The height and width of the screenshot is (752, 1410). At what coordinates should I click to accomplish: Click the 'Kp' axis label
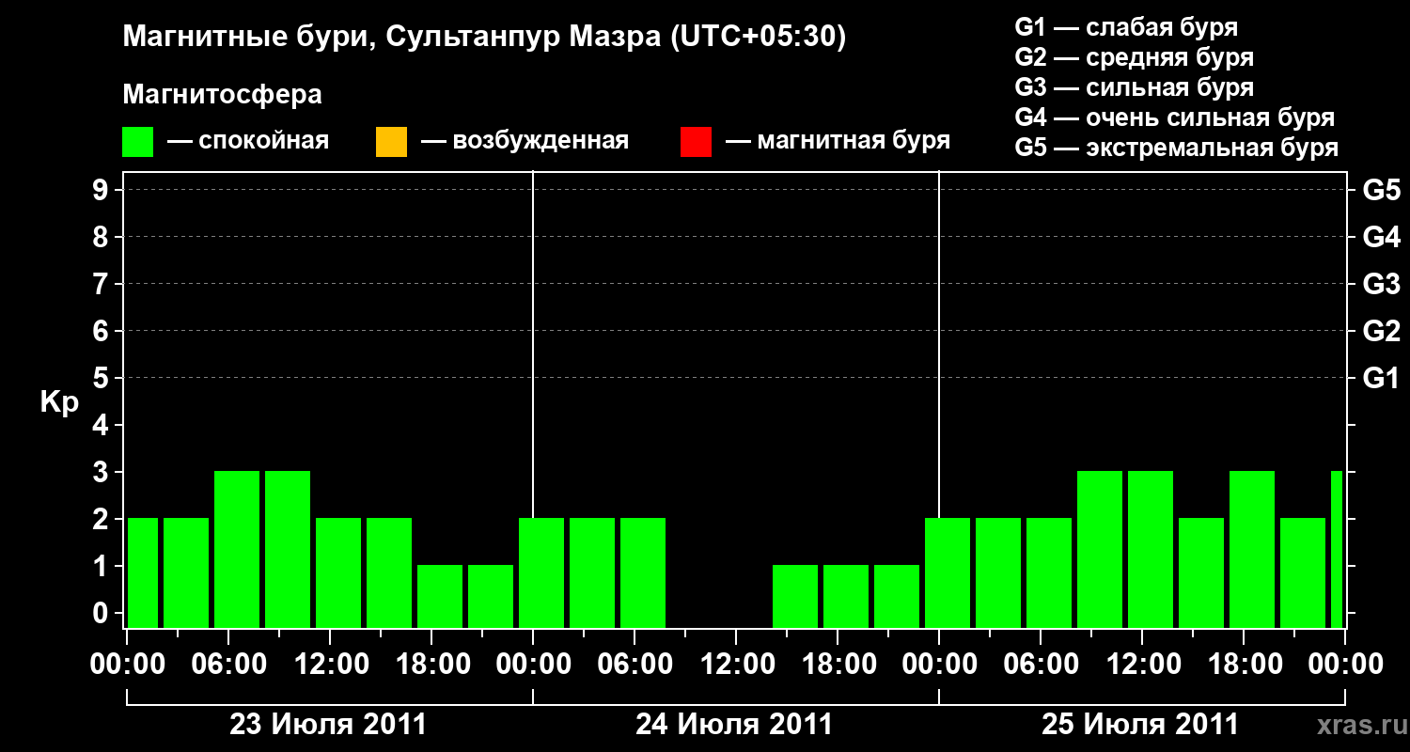59,402
